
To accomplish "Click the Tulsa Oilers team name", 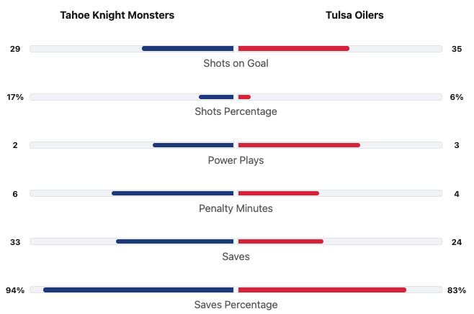I will tap(354, 15).
